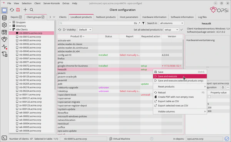The image size is (231, 142).
Task: Open the depot database sidebar icon
Action: [4, 18]
